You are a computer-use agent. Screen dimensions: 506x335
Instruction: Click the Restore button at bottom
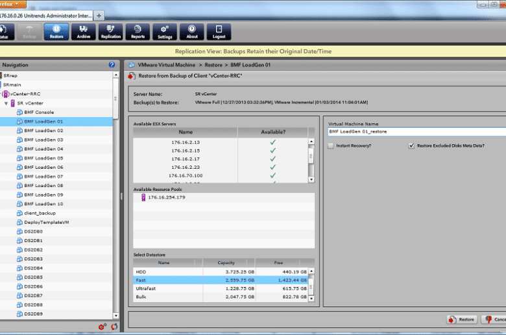pyautogui.click(x=462, y=319)
